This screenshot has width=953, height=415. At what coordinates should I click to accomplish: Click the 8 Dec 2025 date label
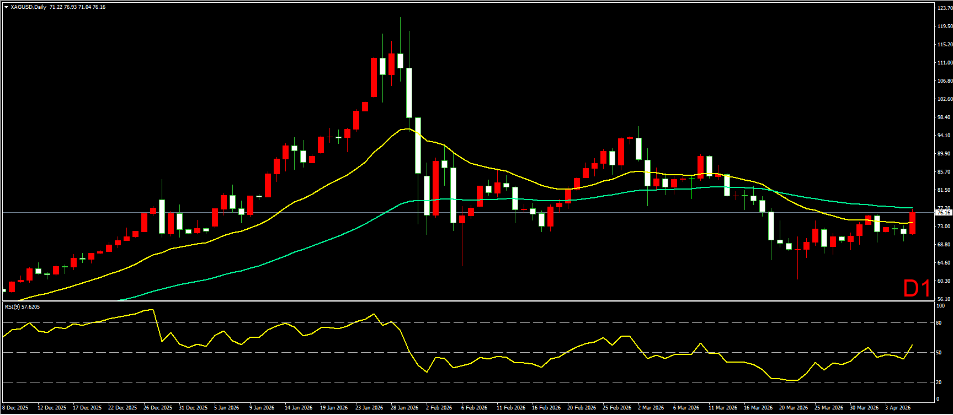[x=15, y=408]
